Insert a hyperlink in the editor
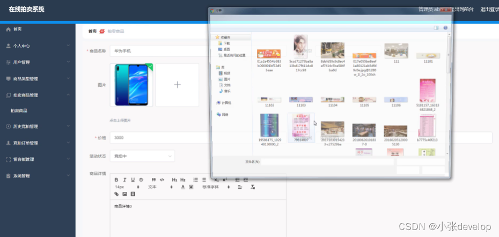This screenshot has width=499, height=237. (116, 194)
